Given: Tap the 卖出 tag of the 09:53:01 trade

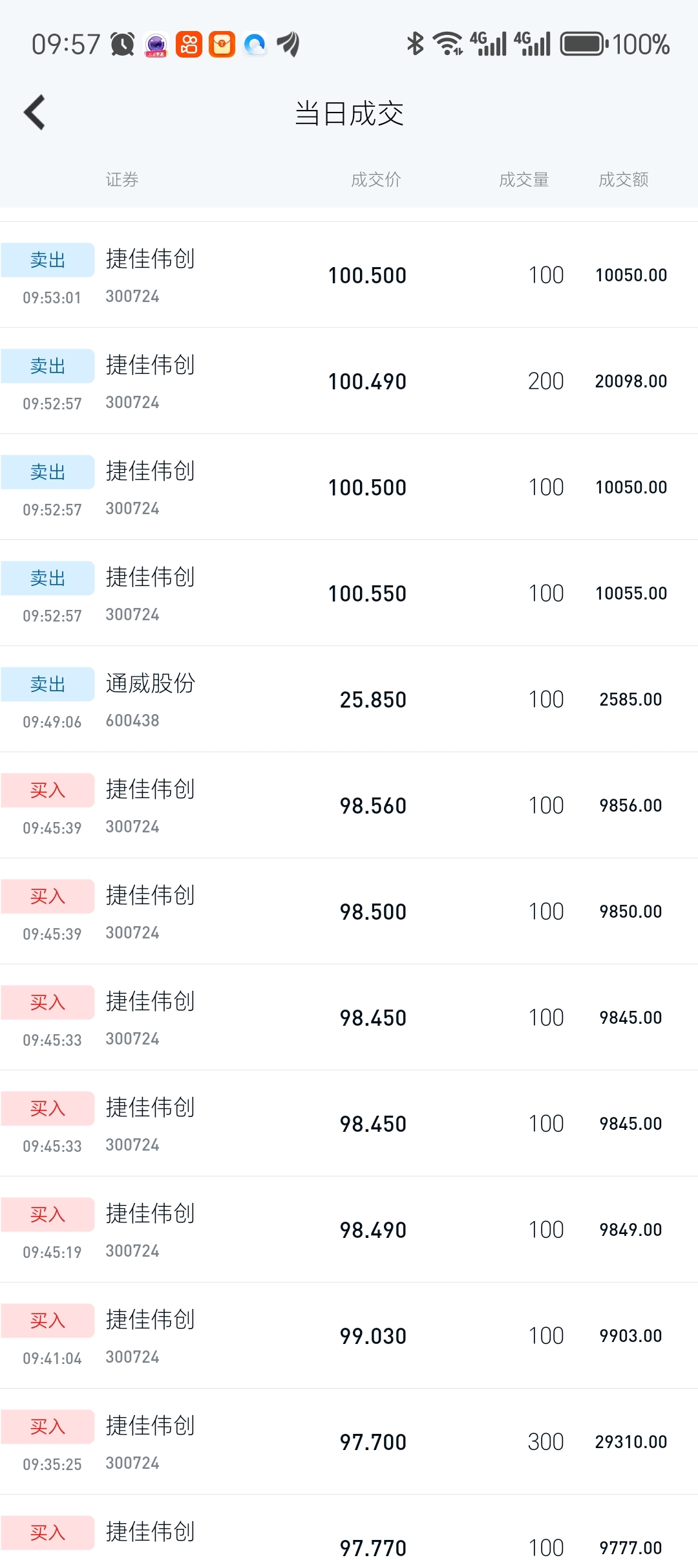Looking at the screenshot, I should coord(48,260).
